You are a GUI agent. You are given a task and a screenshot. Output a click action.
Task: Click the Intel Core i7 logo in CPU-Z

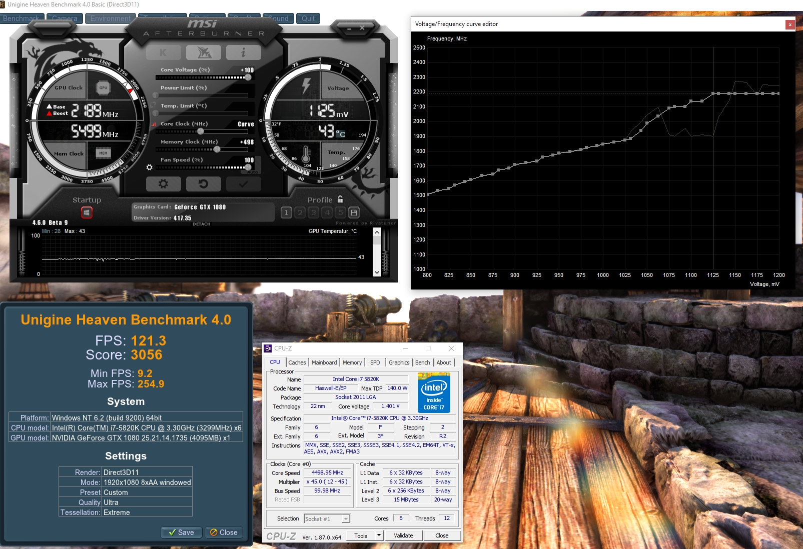tap(434, 392)
